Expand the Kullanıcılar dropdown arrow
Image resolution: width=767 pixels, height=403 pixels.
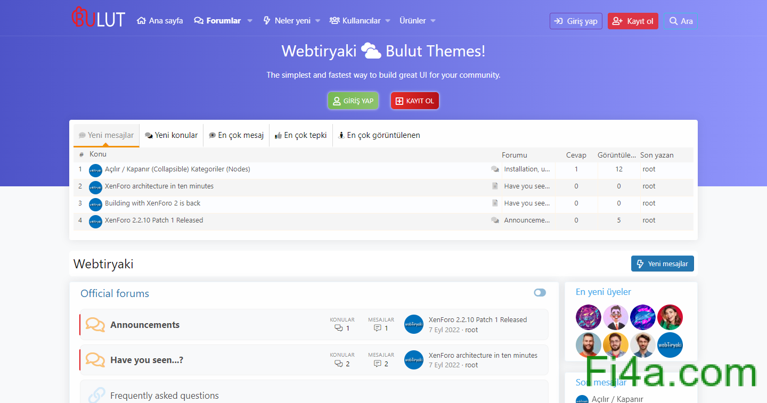tap(388, 21)
